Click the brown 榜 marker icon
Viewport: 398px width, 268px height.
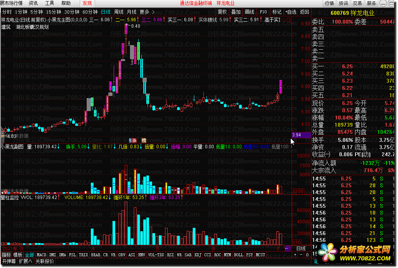coord(144,141)
